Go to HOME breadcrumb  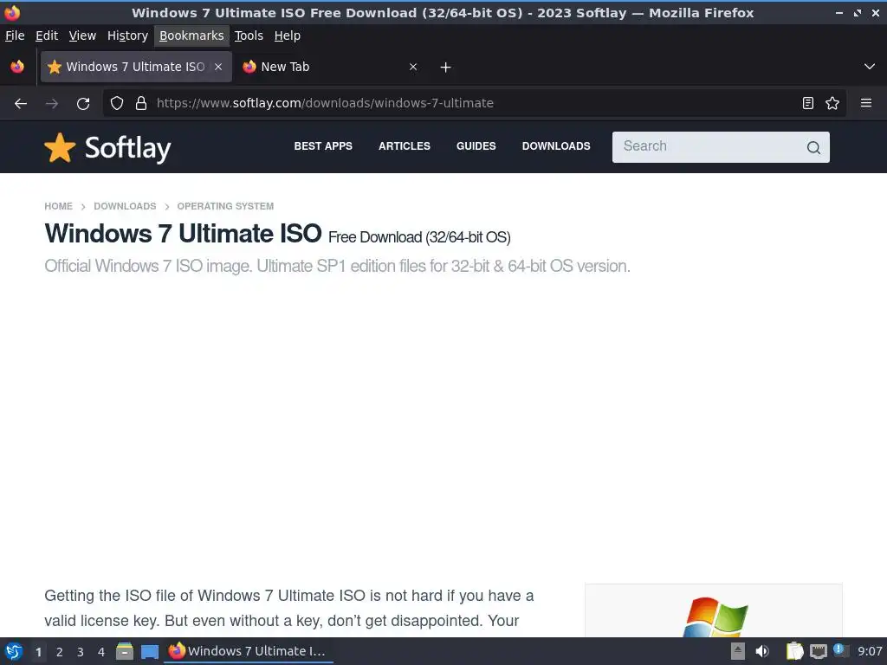(x=58, y=206)
